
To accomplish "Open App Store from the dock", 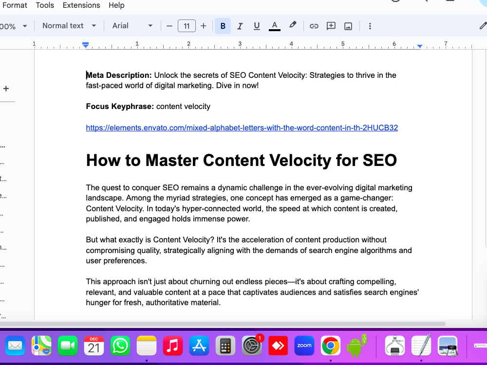I will [x=199, y=346].
